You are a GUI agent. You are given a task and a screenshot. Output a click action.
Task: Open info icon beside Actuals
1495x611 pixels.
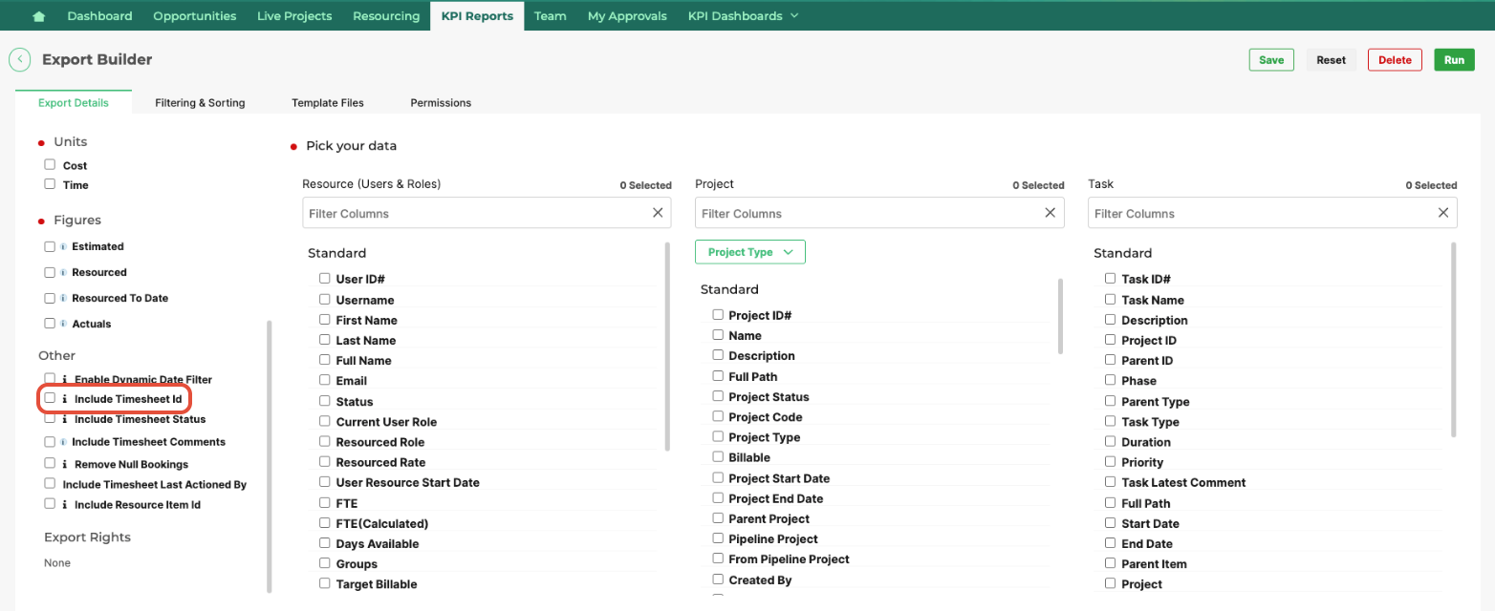(x=64, y=324)
